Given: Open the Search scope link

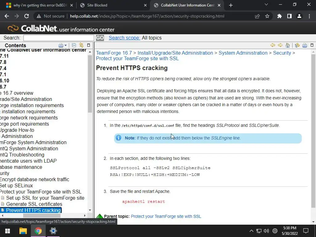Looking at the screenshot, I should pyautogui.click(x=124, y=38).
